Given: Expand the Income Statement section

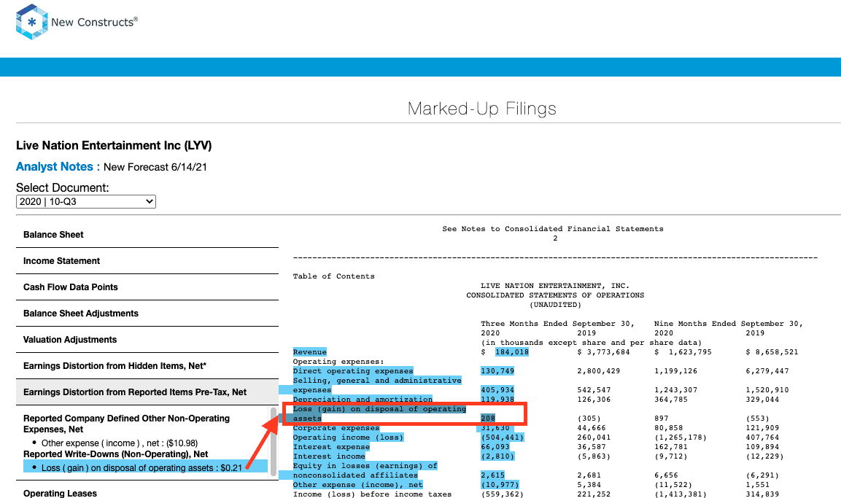Looking at the screenshot, I should (x=147, y=261).
